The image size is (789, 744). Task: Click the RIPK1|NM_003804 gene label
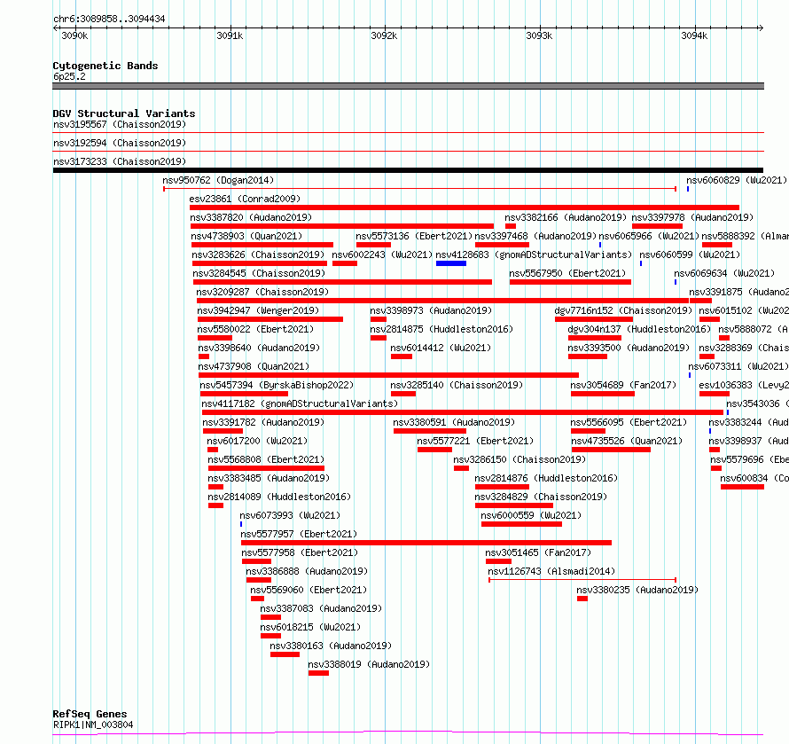[x=93, y=724]
